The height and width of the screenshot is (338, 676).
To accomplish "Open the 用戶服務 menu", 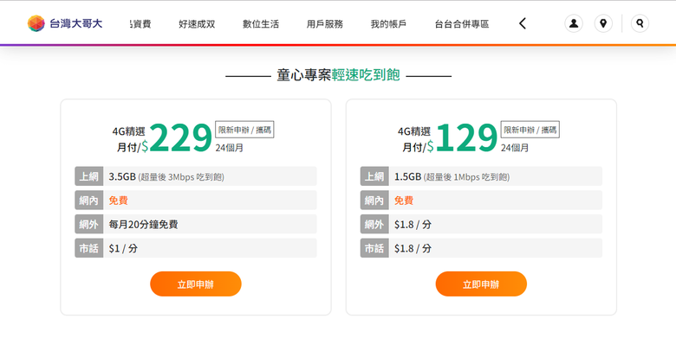I will (325, 24).
